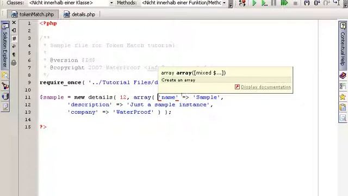Click the clipboard panel icon on right

[343, 107]
